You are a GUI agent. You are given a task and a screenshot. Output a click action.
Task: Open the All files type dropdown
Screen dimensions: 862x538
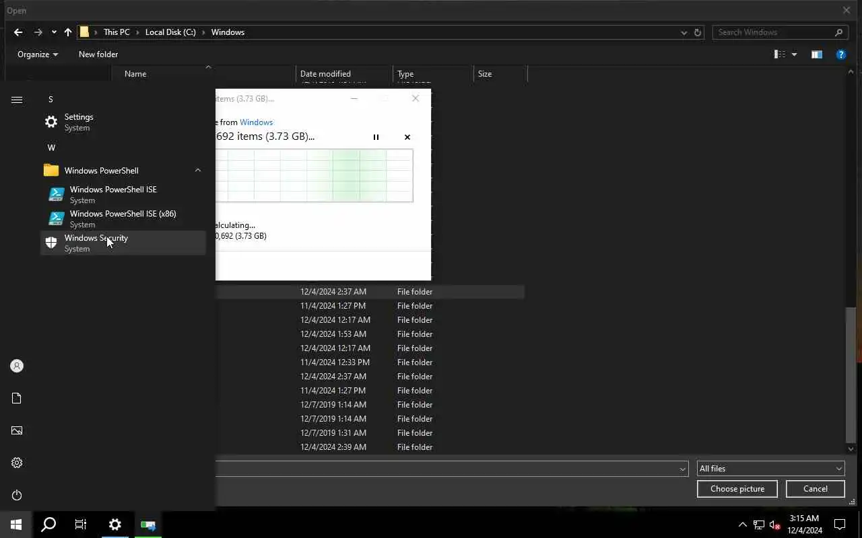point(770,469)
